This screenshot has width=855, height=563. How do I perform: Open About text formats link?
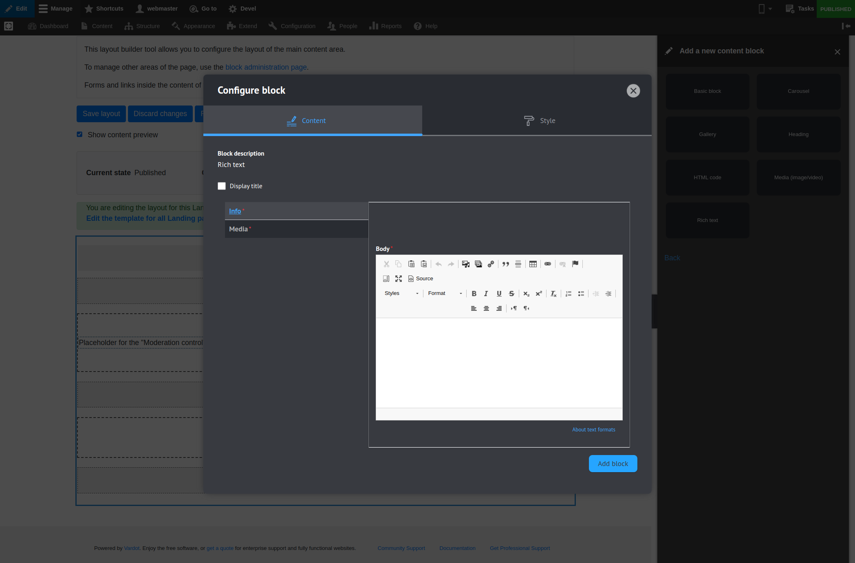coord(593,429)
